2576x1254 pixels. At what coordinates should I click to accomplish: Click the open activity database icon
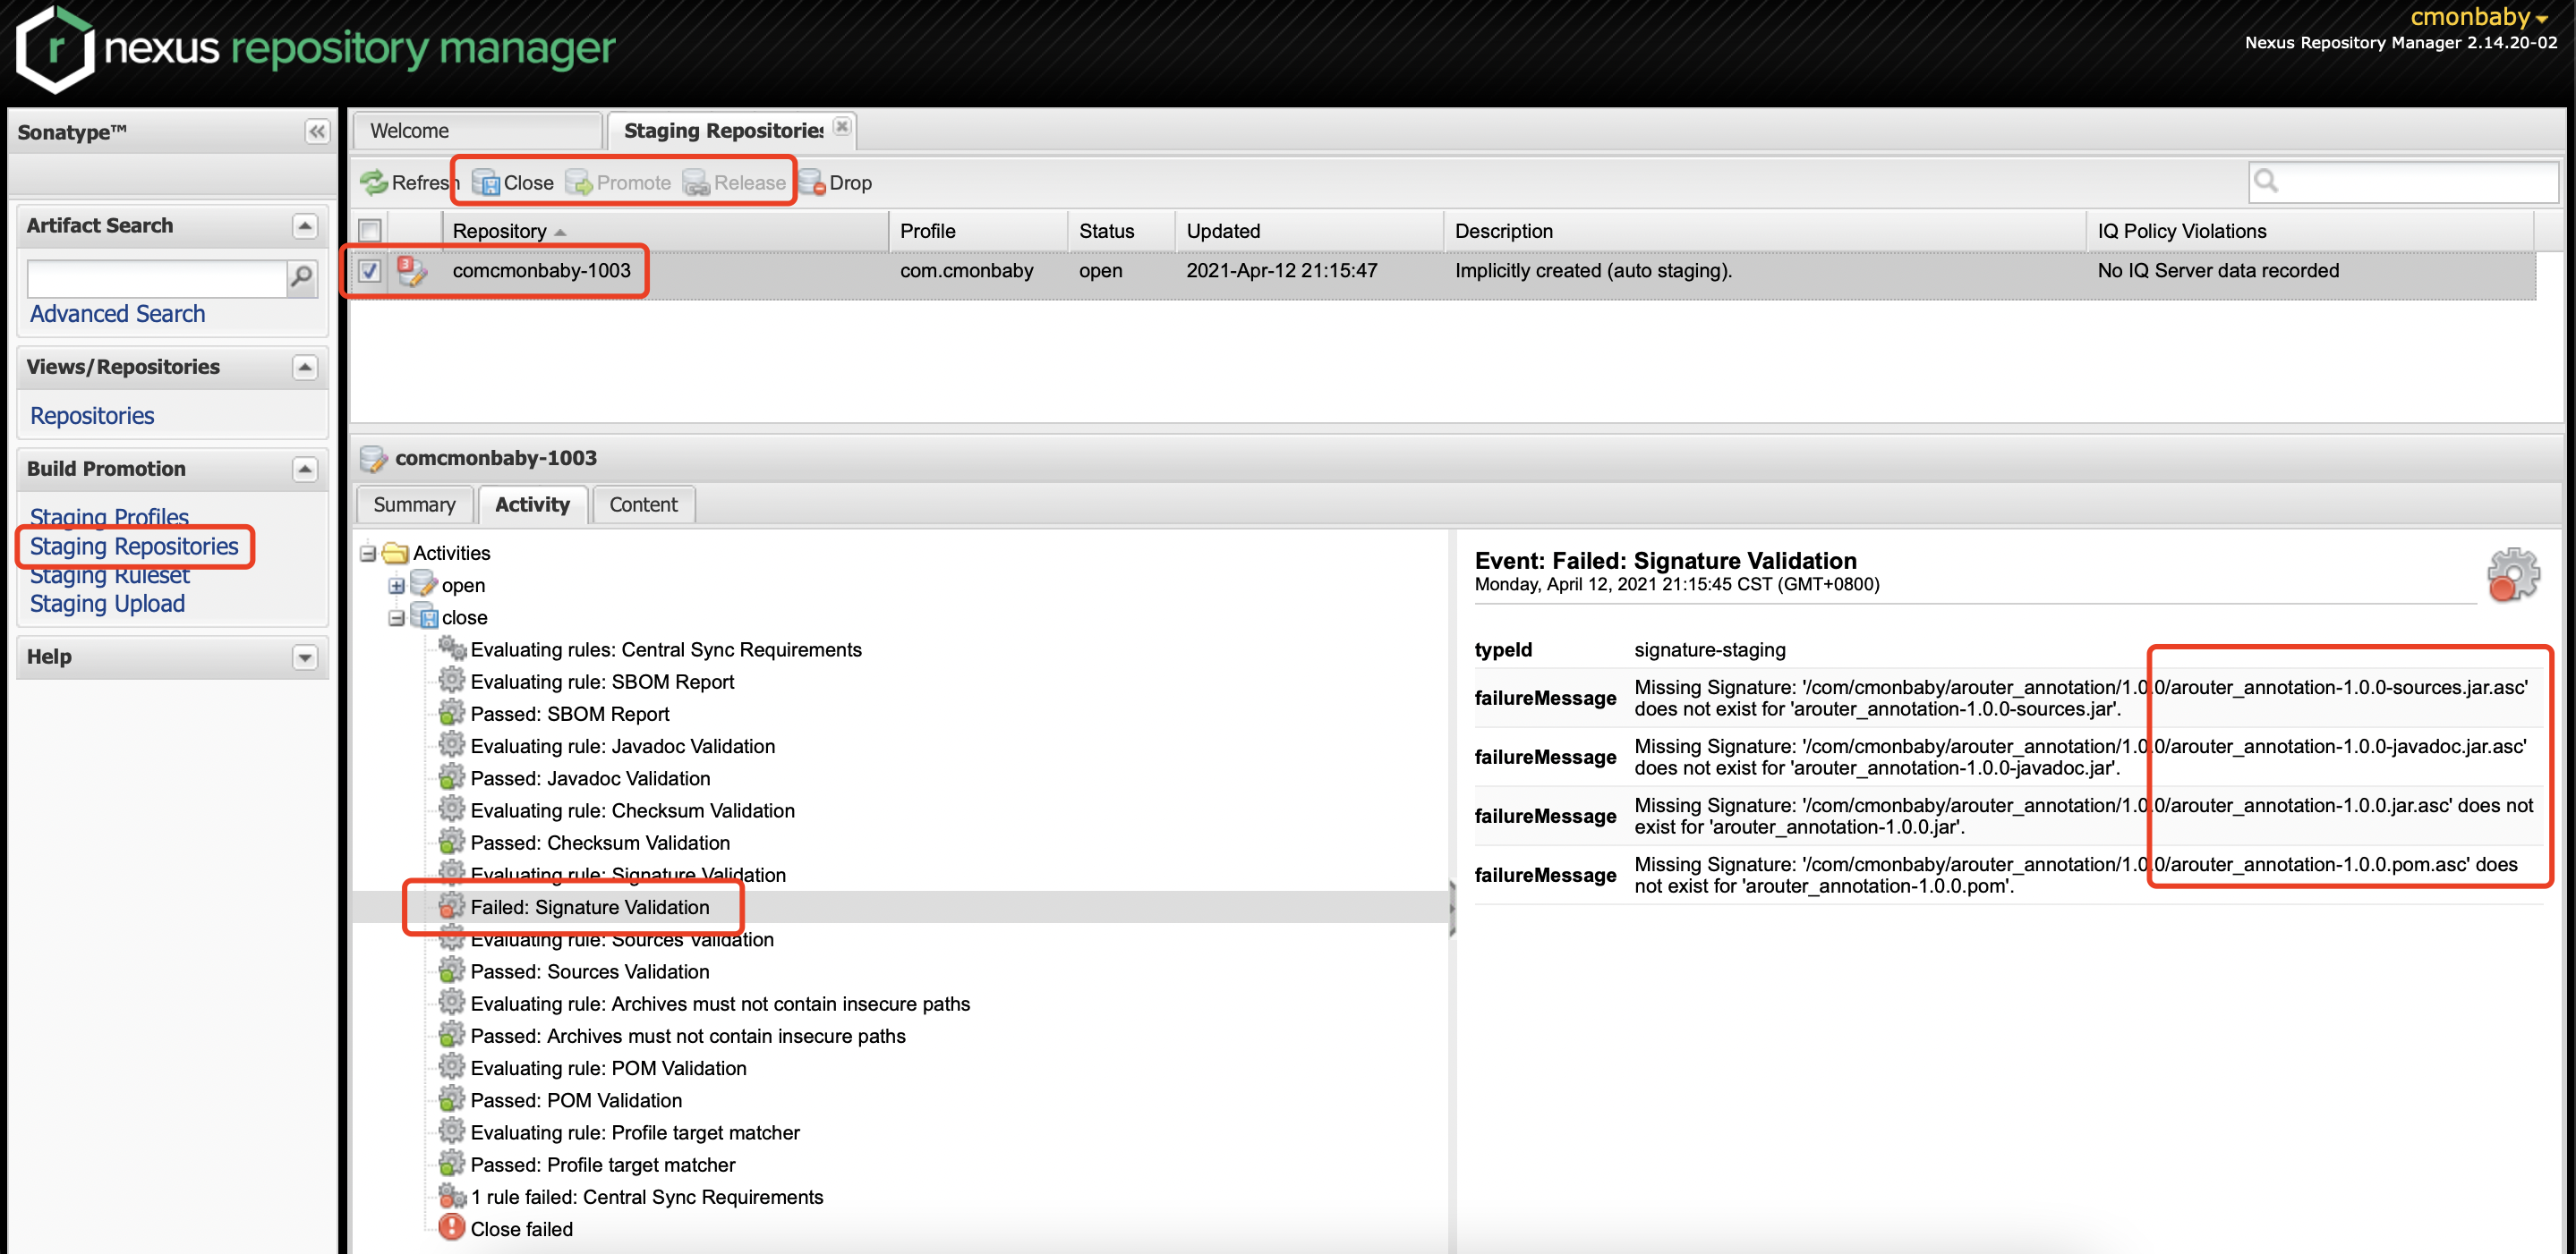(x=424, y=585)
